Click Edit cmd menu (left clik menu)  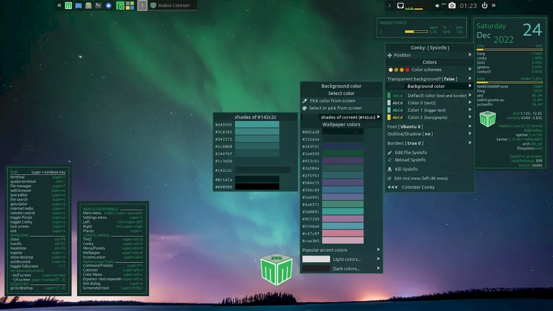421,178
